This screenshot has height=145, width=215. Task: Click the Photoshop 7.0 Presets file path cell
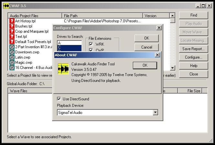[102, 21]
